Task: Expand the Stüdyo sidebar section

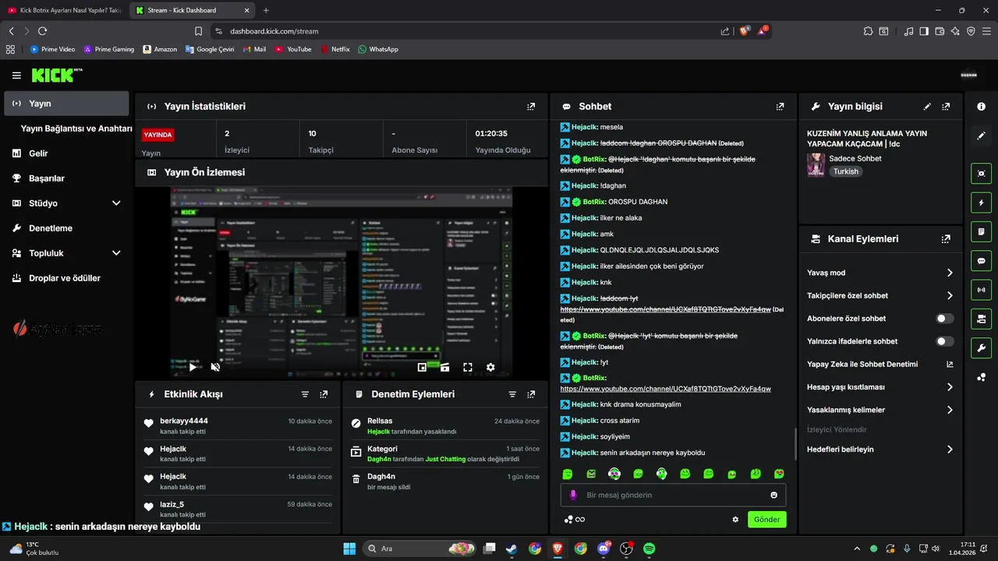Action: tap(66, 203)
